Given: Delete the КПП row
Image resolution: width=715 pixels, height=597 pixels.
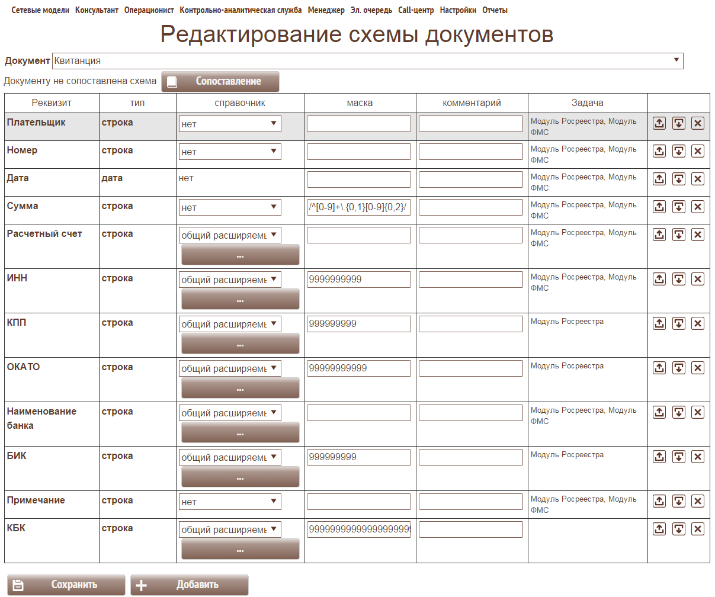Looking at the screenshot, I should pos(698,323).
